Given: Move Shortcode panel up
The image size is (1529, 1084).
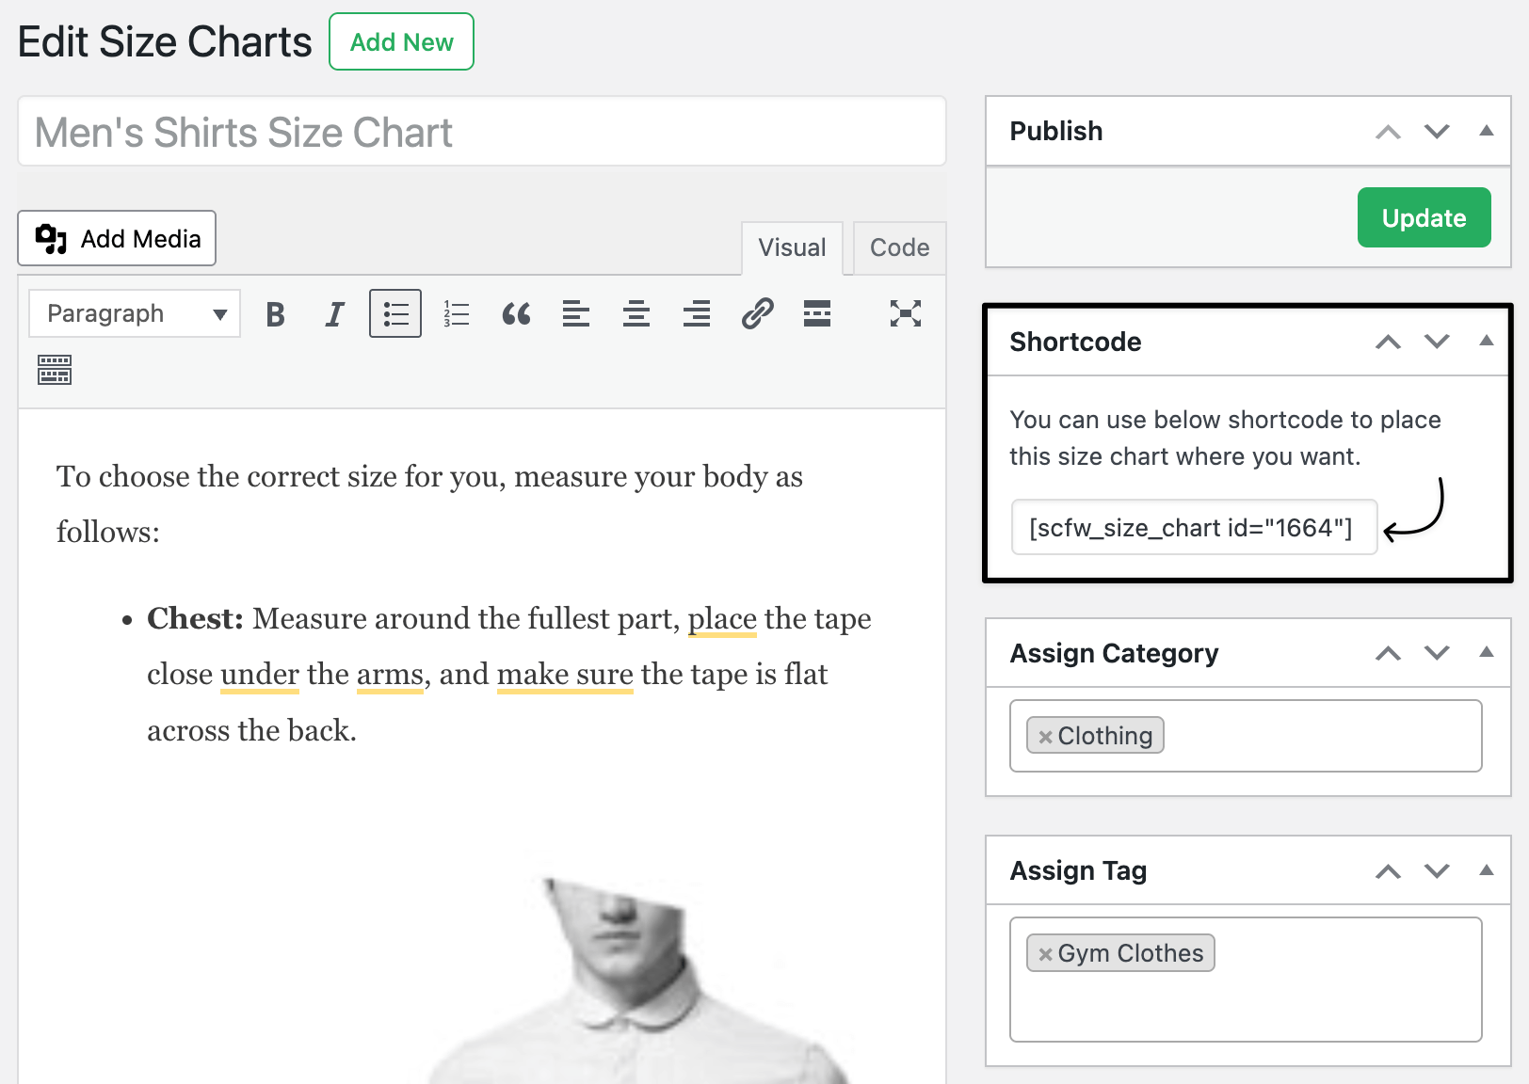Looking at the screenshot, I should 1388,342.
